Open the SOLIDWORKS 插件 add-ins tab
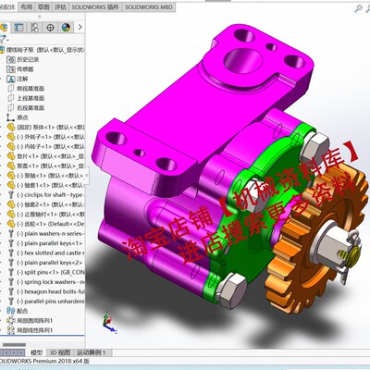Screen dimensions: 370x370 [x=95, y=7]
